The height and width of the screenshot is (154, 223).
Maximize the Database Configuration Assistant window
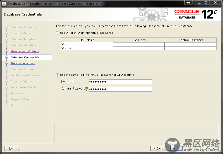coord(206,3)
